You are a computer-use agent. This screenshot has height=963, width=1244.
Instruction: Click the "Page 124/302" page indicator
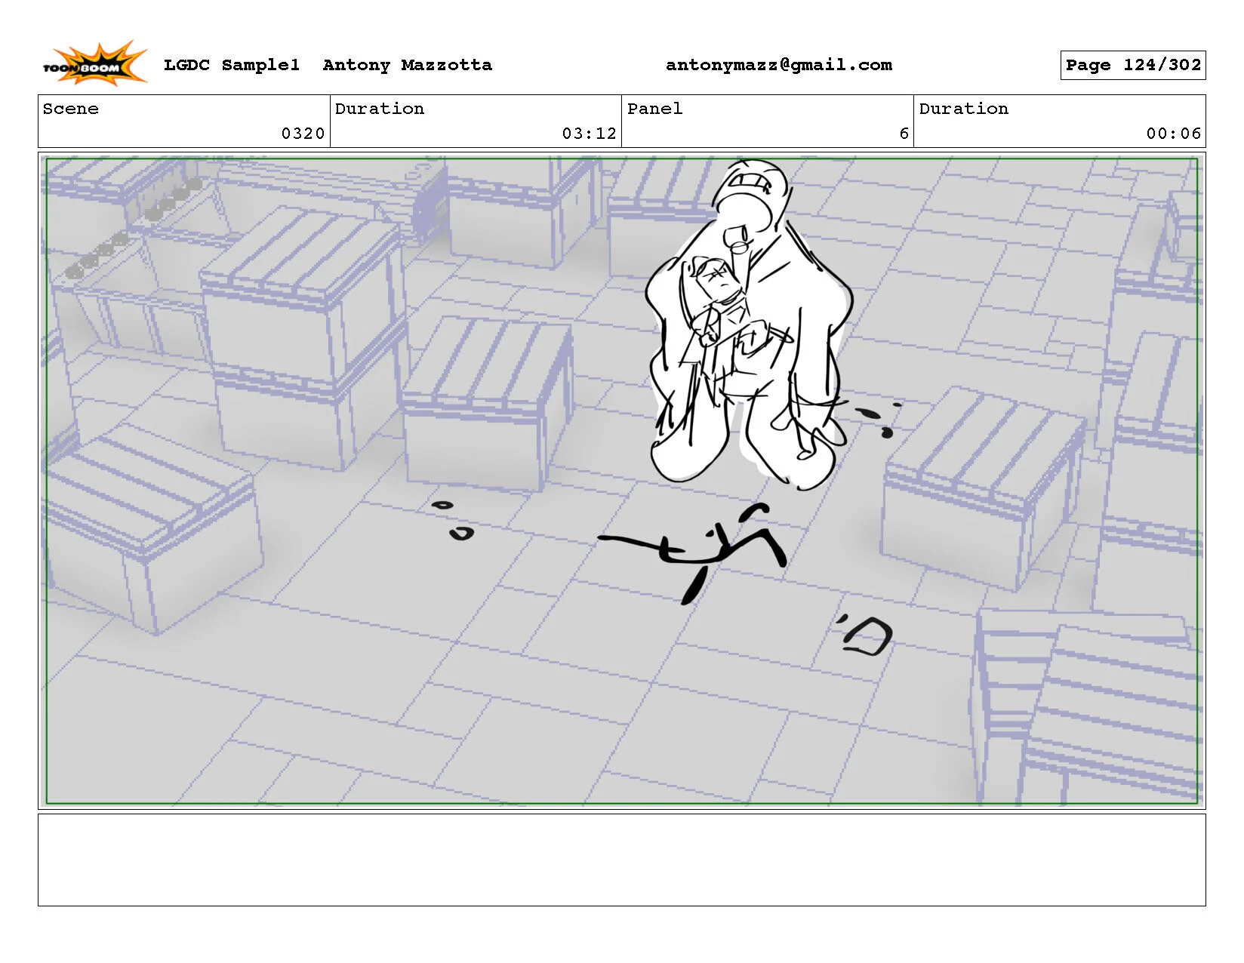[1133, 65]
